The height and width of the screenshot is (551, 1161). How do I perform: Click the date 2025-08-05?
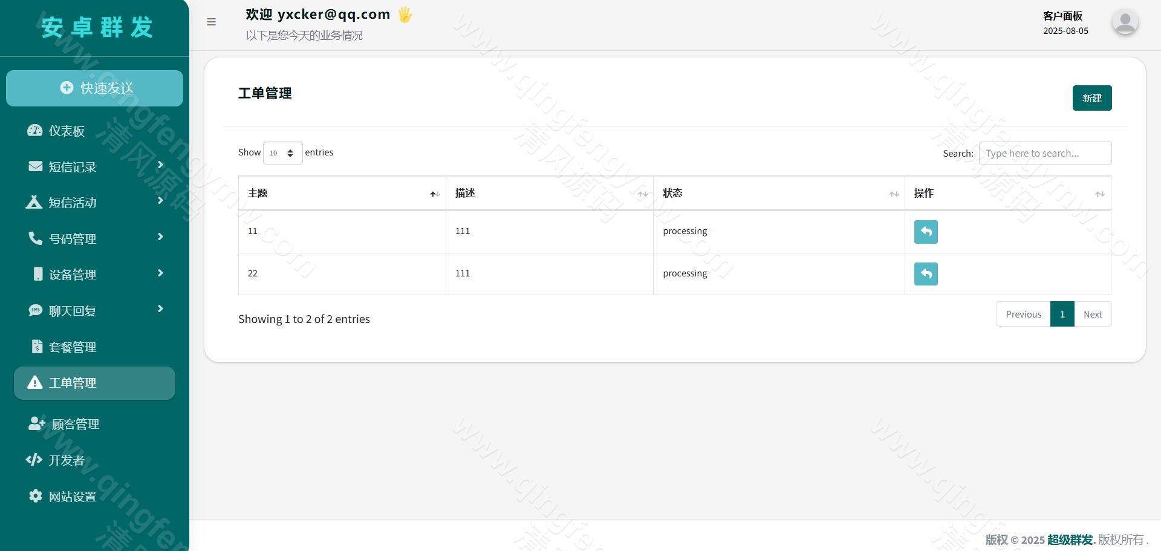click(1065, 31)
